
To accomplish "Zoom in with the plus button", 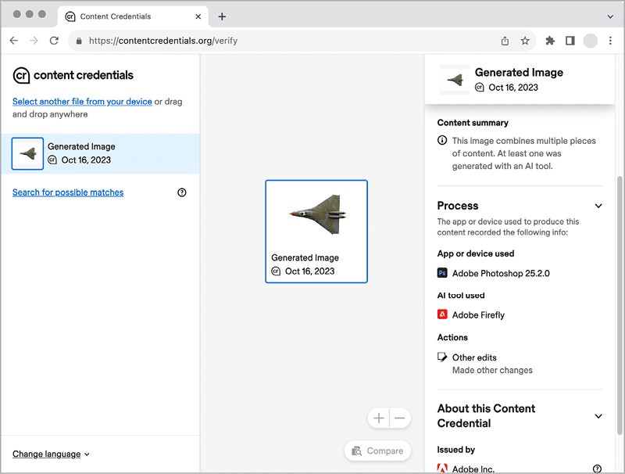I will click(379, 418).
